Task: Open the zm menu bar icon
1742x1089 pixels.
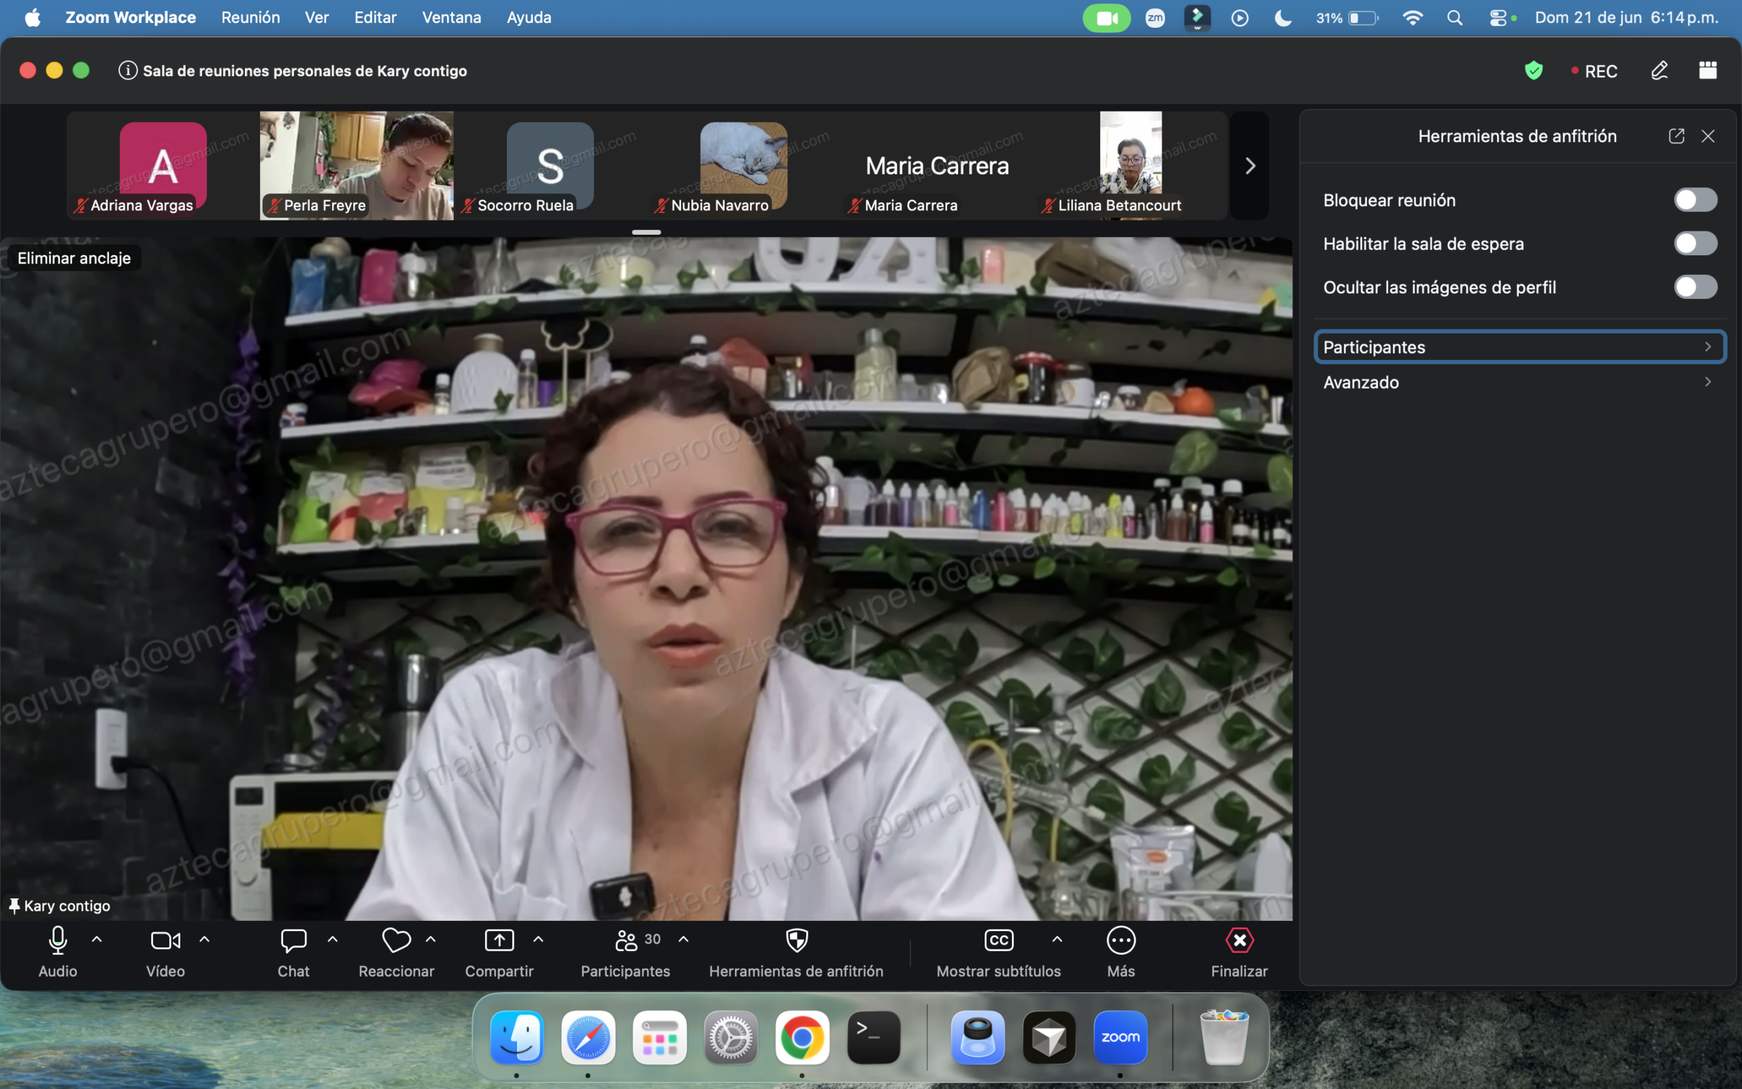Action: pyautogui.click(x=1155, y=18)
